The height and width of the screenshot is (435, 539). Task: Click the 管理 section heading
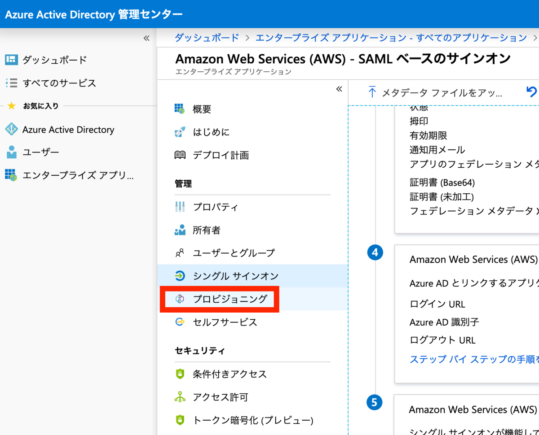tap(183, 183)
